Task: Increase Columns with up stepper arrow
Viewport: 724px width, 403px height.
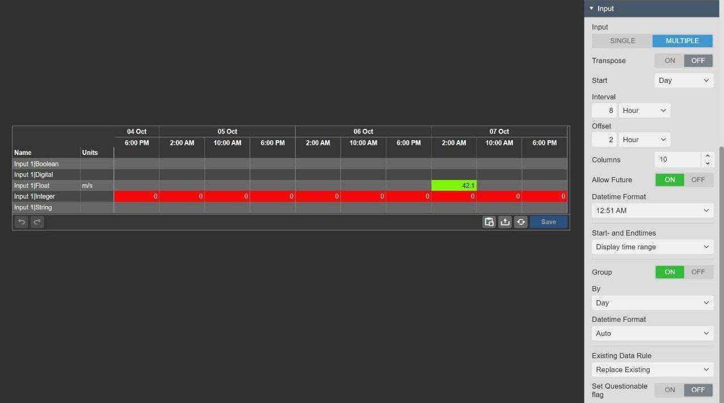Action: point(707,156)
